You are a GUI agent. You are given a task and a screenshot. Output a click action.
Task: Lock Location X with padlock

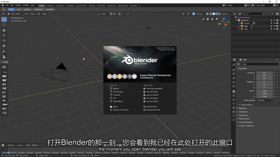click(274, 73)
